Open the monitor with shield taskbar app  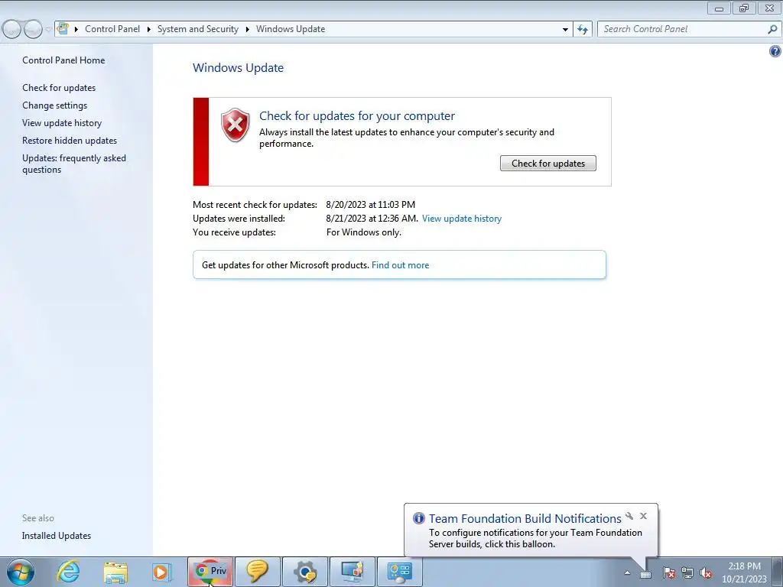pyautogui.click(x=352, y=572)
